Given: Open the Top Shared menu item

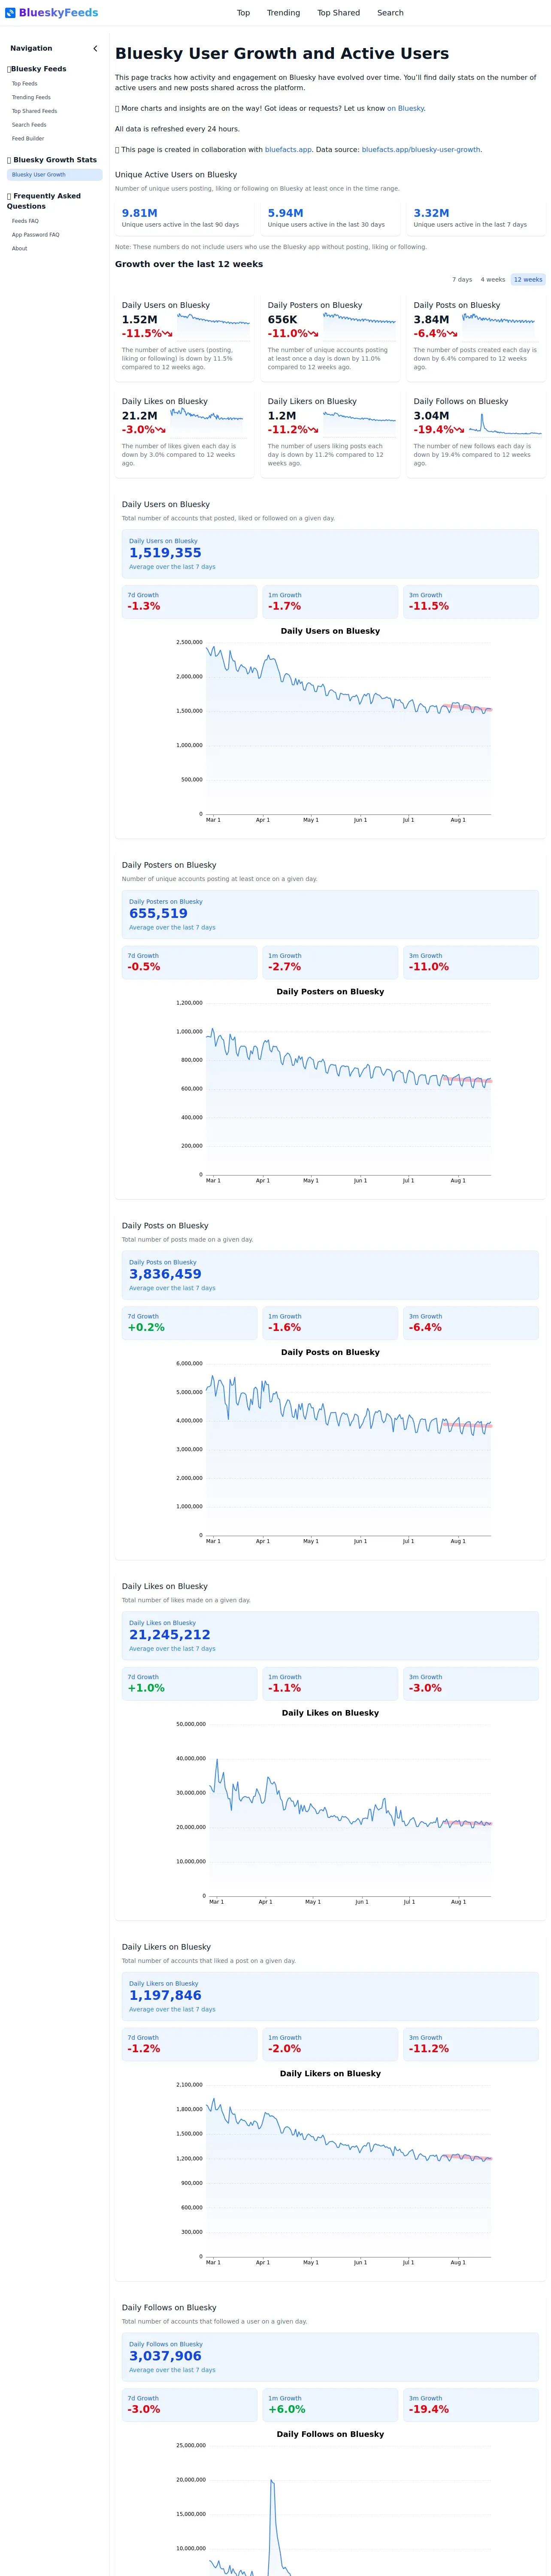Looking at the screenshot, I should (338, 13).
